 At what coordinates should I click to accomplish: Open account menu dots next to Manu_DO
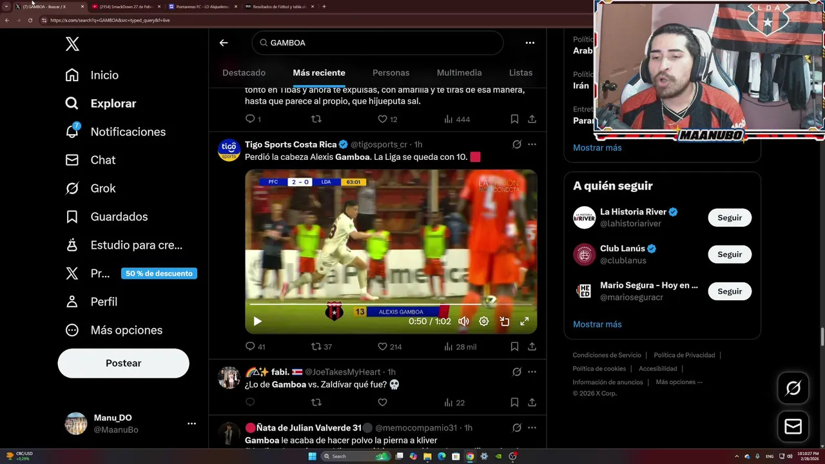[191, 423]
